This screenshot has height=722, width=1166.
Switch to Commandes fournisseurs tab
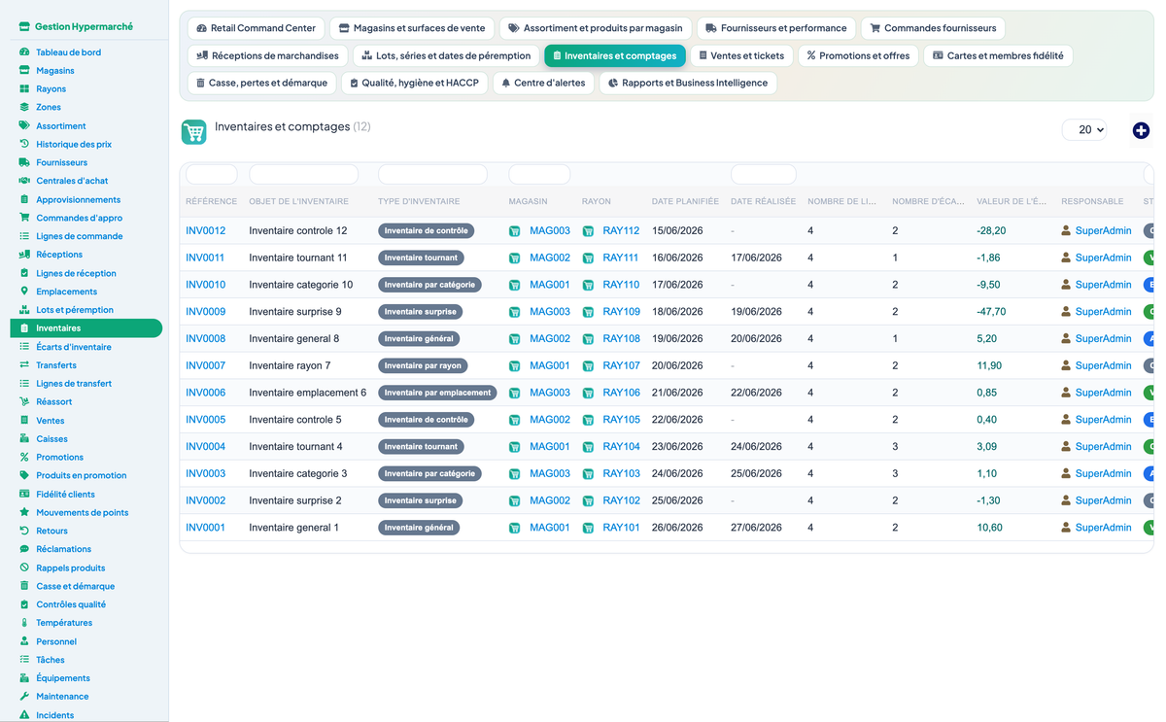[x=933, y=28]
